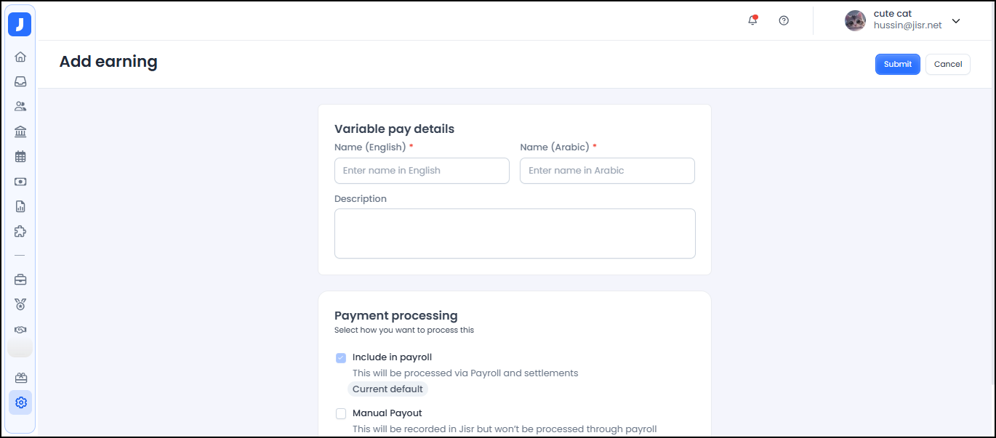Open the Benefits briefcase icon
This screenshot has height=438, width=996.
pyautogui.click(x=20, y=279)
